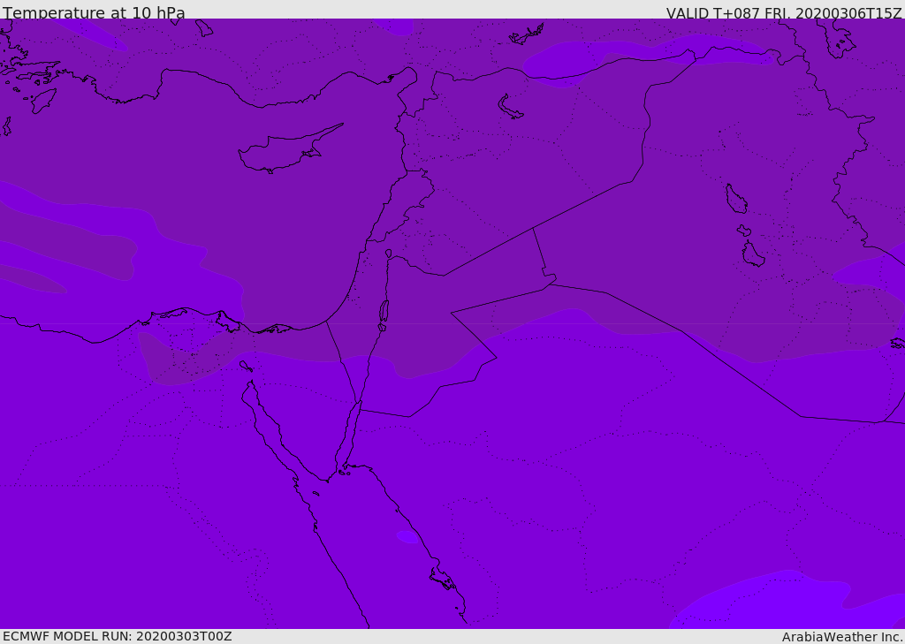905x644 pixels.
Task: Click the 'ECMWF MODEL RUN: 20200303T00Z' text
Action: click(x=118, y=636)
